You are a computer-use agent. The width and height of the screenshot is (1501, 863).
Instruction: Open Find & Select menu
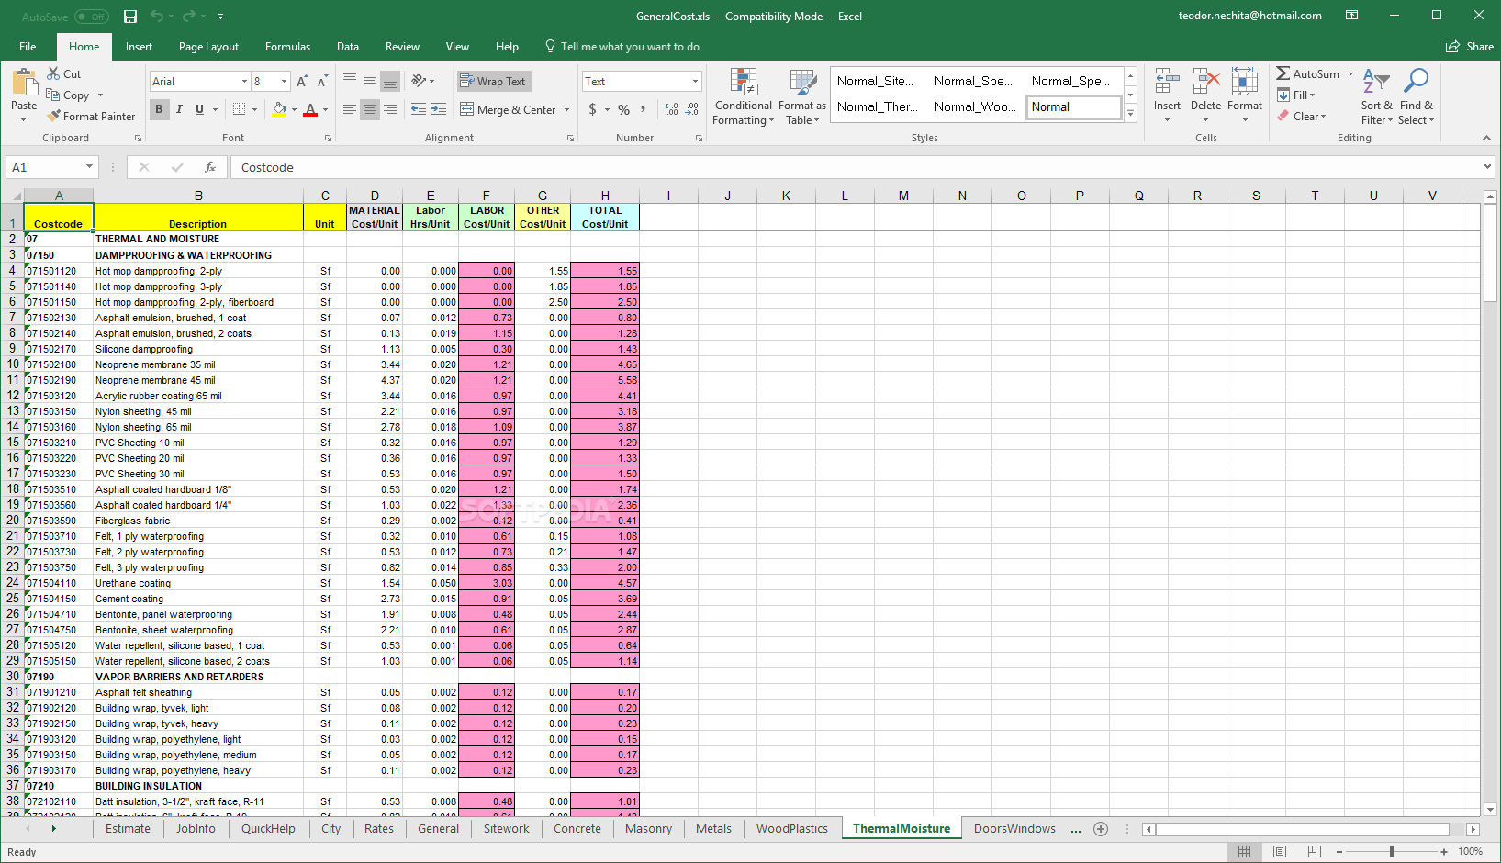point(1416,96)
